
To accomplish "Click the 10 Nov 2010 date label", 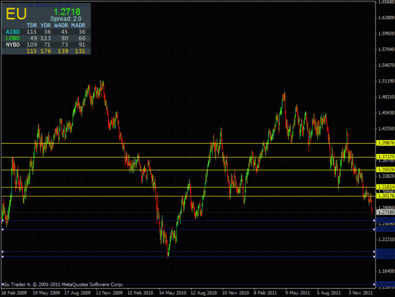I will tap(235, 293).
